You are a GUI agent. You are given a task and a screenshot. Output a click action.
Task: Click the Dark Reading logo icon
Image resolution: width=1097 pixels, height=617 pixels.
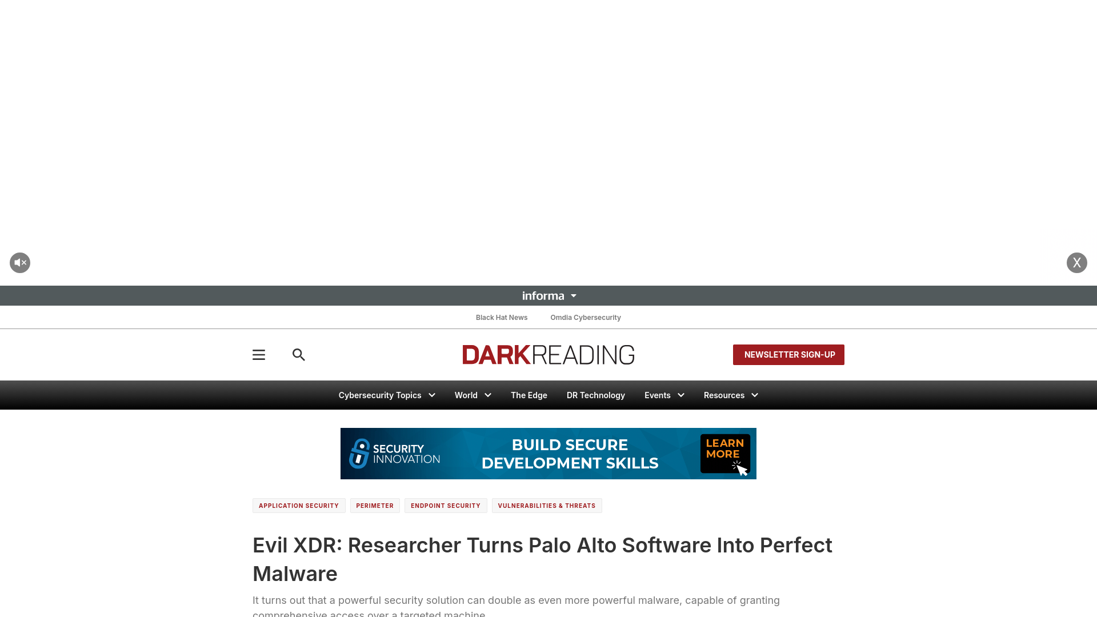[548, 354]
